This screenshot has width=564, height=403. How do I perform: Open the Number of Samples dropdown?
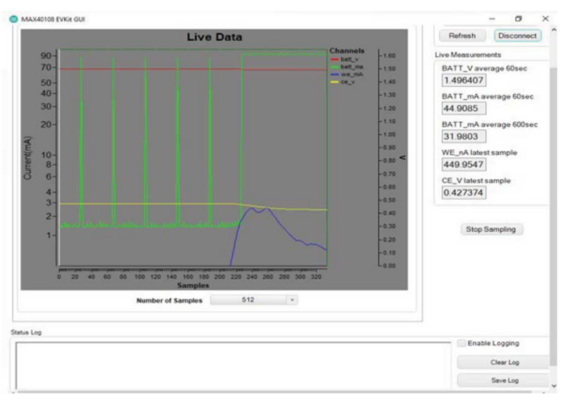click(x=253, y=300)
